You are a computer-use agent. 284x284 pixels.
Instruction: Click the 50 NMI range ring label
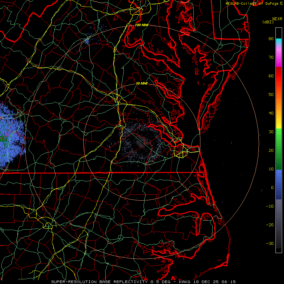click(142, 83)
